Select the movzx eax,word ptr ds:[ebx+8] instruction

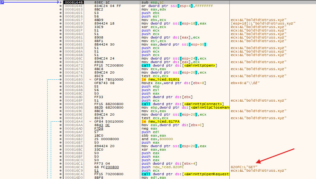click(x=174, y=83)
